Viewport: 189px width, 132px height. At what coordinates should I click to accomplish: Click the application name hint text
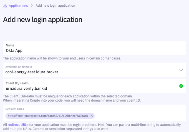coord(62,58)
